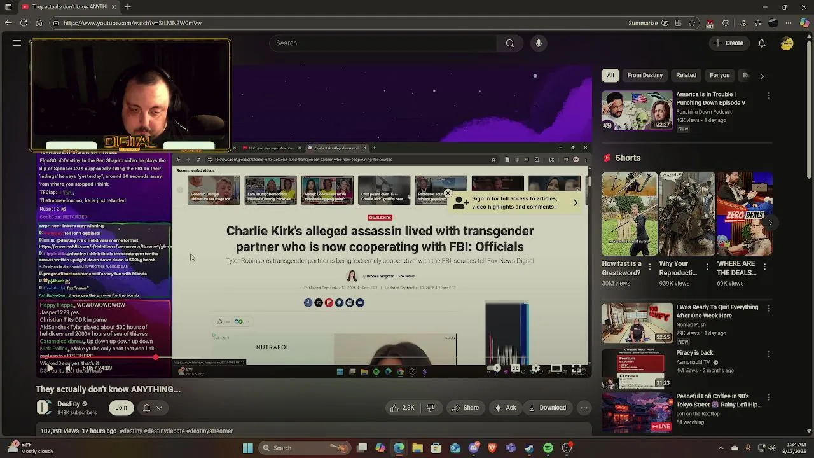Image resolution: width=814 pixels, height=458 pixels.
Task: Select the All filter chip
Action: click(610, 75)
